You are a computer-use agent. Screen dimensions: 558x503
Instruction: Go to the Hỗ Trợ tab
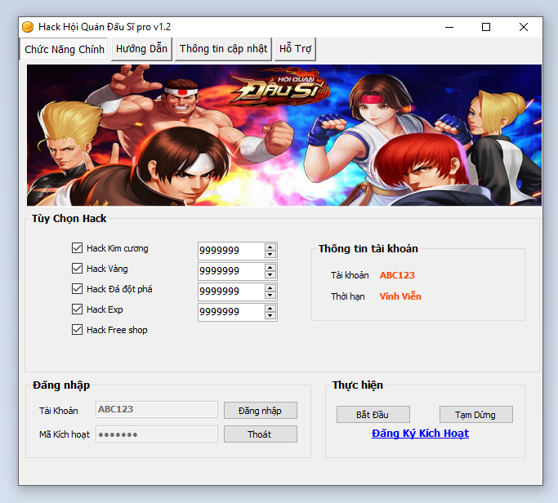[295, 49]
